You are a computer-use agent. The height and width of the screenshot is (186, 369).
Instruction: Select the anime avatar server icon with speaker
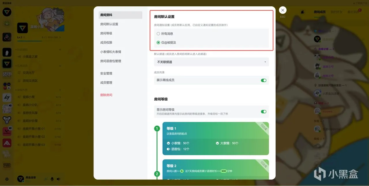tap(7, 109)
